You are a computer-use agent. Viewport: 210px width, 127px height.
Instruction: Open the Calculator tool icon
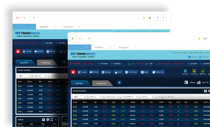point(185,71)
